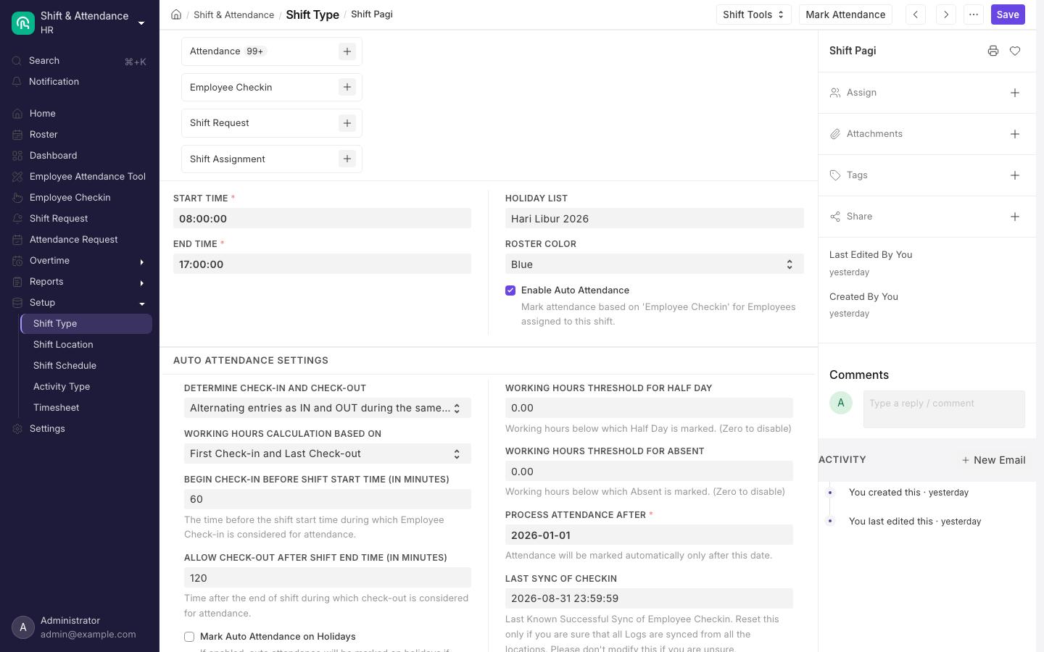
Task: Add a new Shift Assignment with plus
Action: [x=347, y=159]
